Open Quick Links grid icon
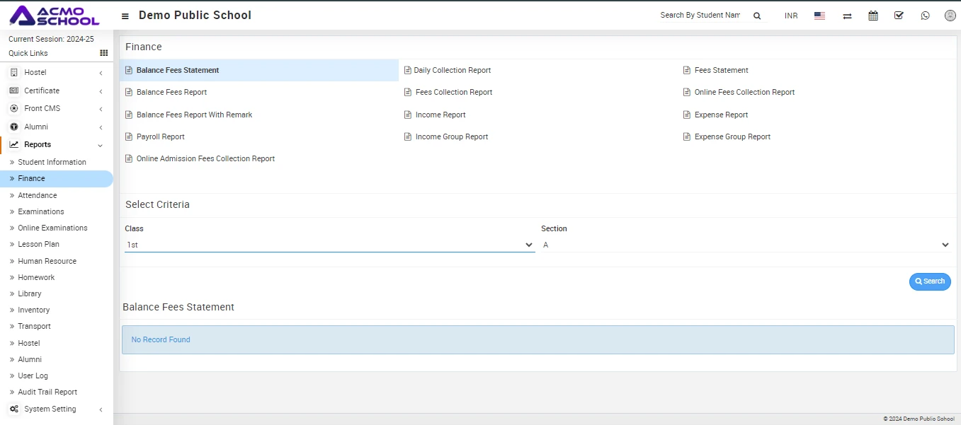The width and height of the screenshot is (961, 425). point(103,53)
